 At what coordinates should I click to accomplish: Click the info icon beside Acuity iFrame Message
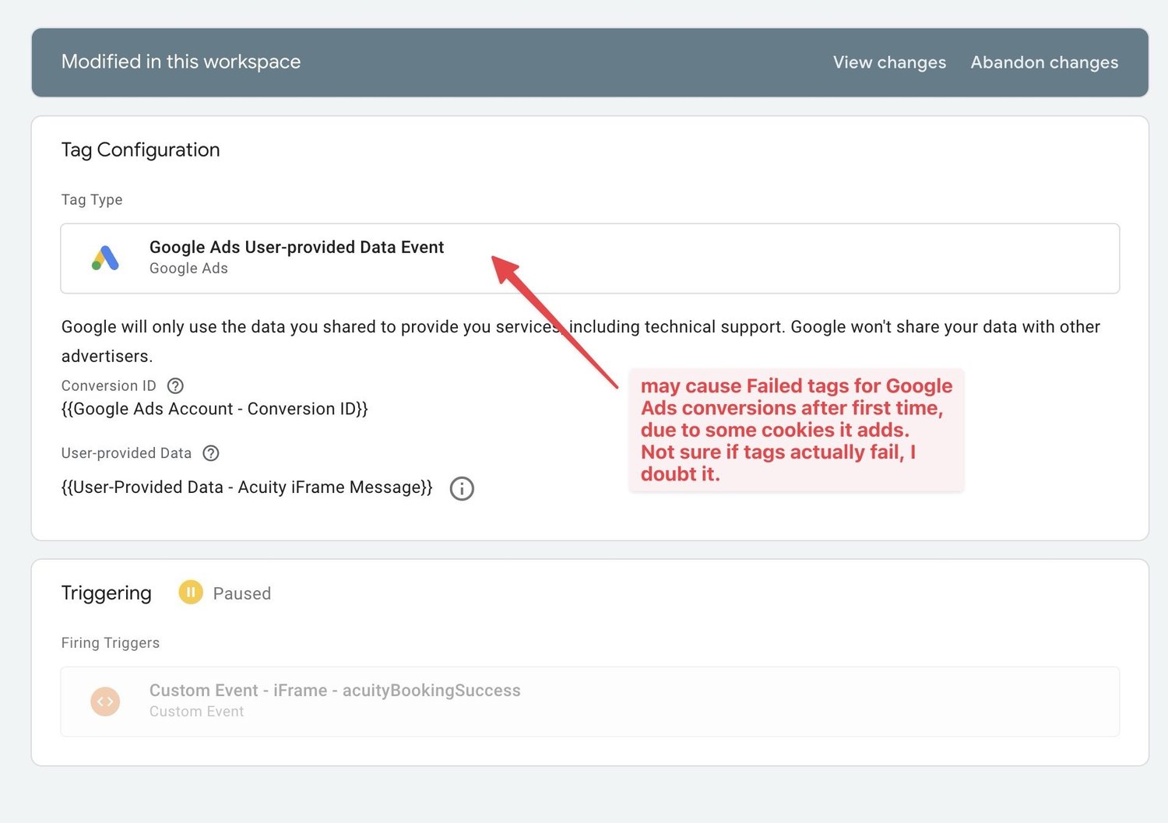(462, 488)
